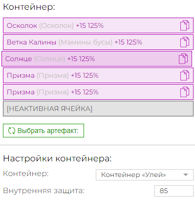The image size is (195, 200).
Task: Copy the second Призма artifact entry
Action: click(x=185, y=92)
